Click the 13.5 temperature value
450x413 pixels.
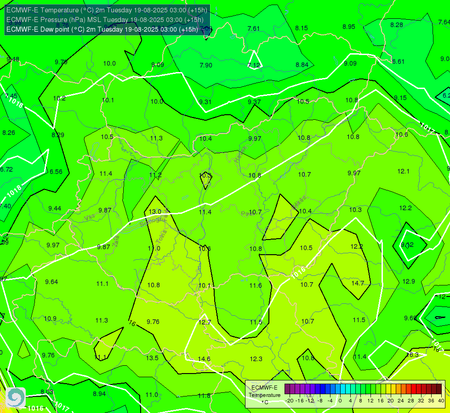(x=152, y=358)
